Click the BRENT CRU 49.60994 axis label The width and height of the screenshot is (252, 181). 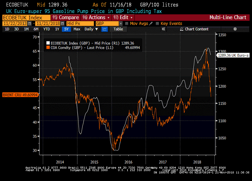(x=20, y=95)
